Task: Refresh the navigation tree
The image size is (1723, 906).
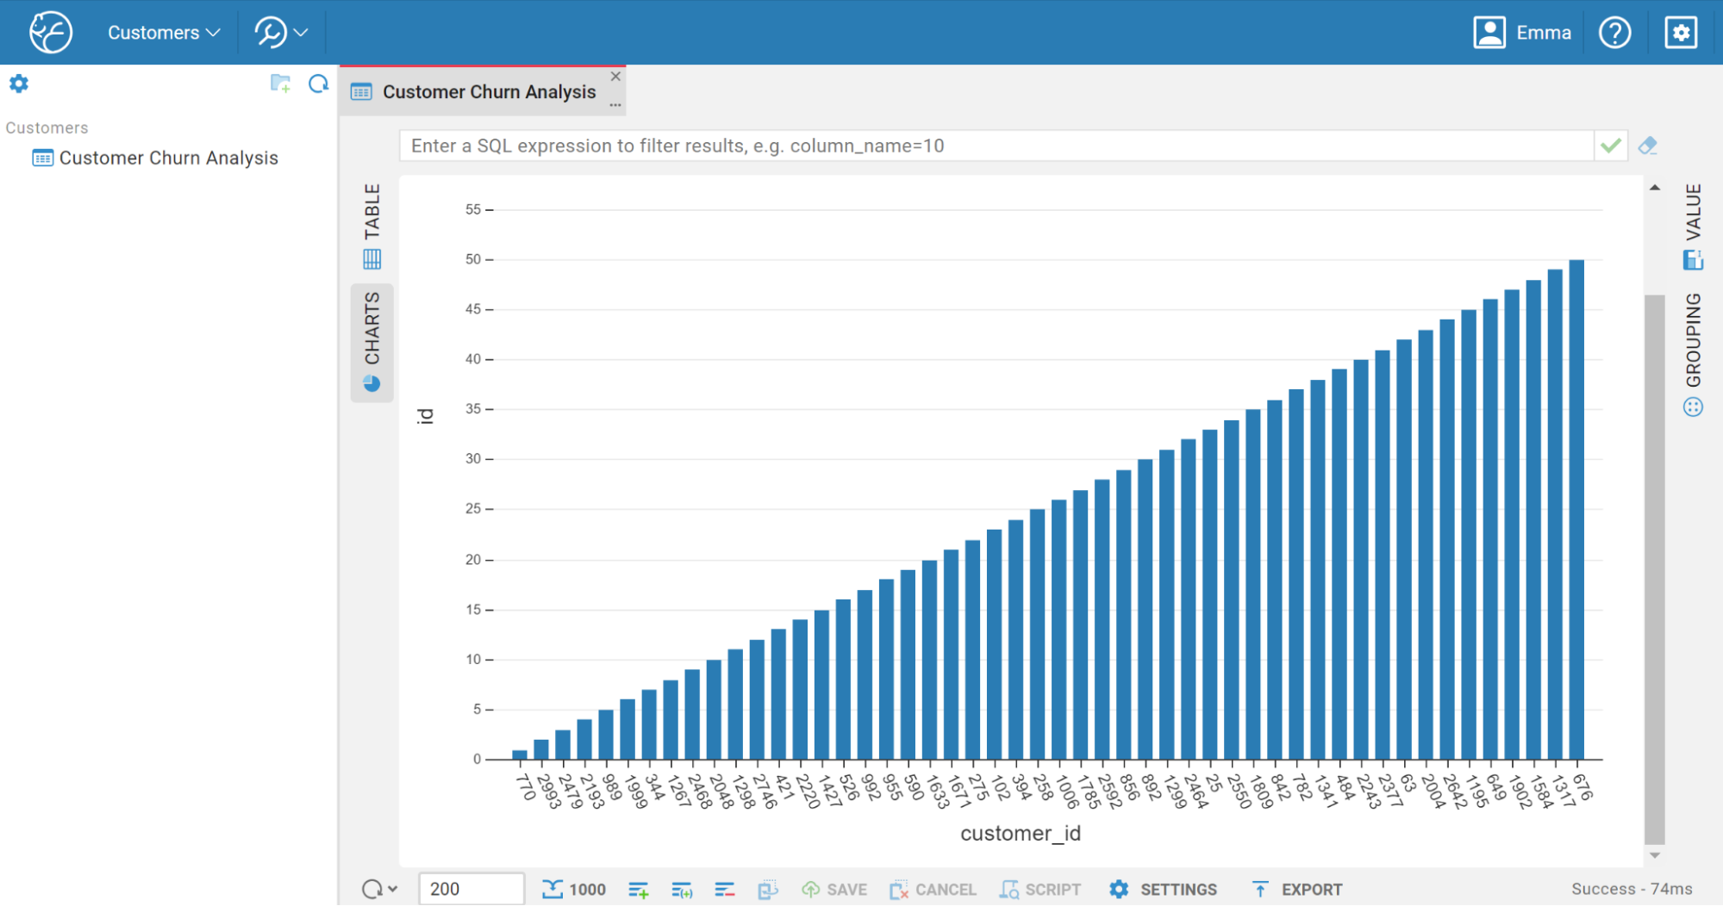Action: (x=319, y=84)
